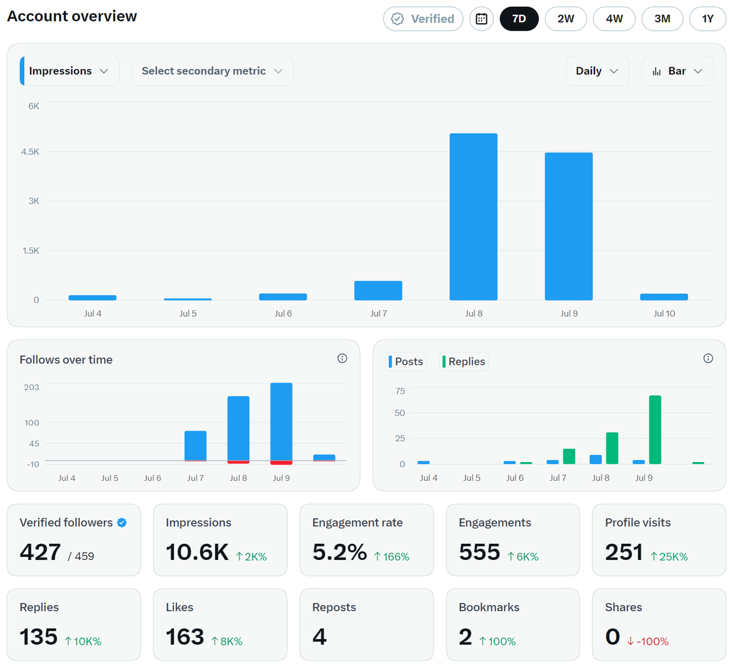Select the 3M time range tab
The width and height of the screenshot is (733, 668).
pos(662,19)
